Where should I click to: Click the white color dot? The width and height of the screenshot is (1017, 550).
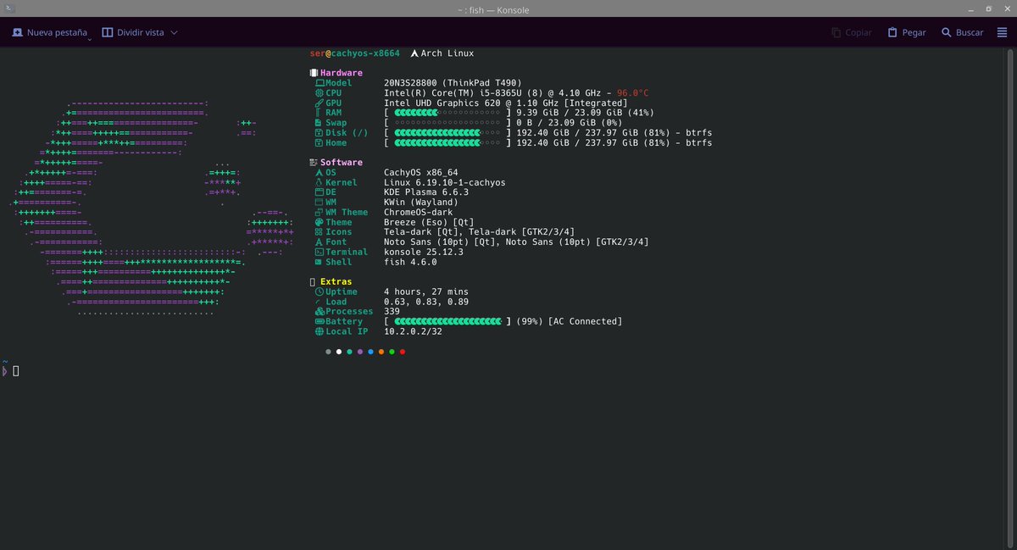point(339,351)
